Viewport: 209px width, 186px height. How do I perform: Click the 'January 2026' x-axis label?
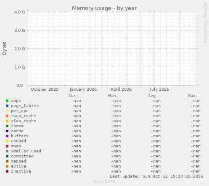point(83,89)
